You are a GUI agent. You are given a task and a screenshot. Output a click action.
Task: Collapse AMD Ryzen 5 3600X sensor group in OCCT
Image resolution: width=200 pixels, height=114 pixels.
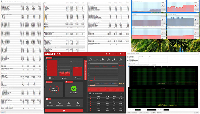coord(122,93)
